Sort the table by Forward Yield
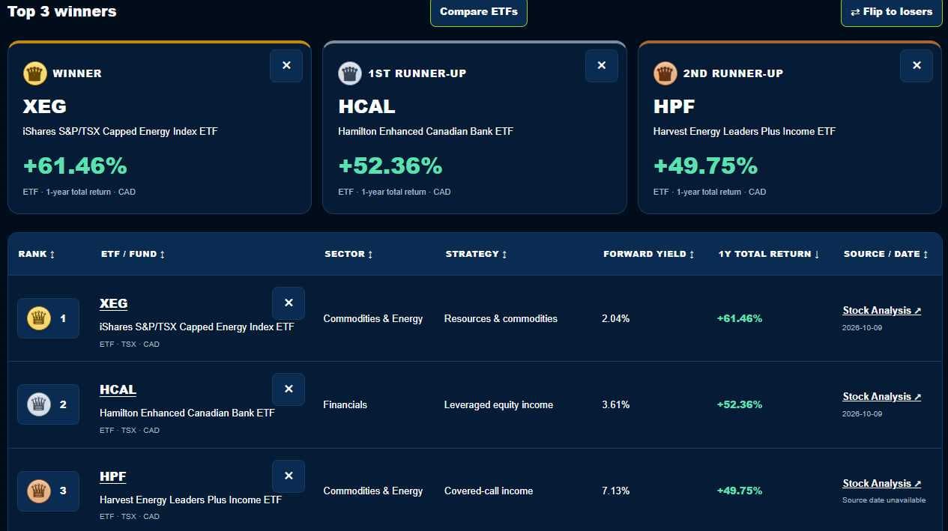 tap(649, 254)
